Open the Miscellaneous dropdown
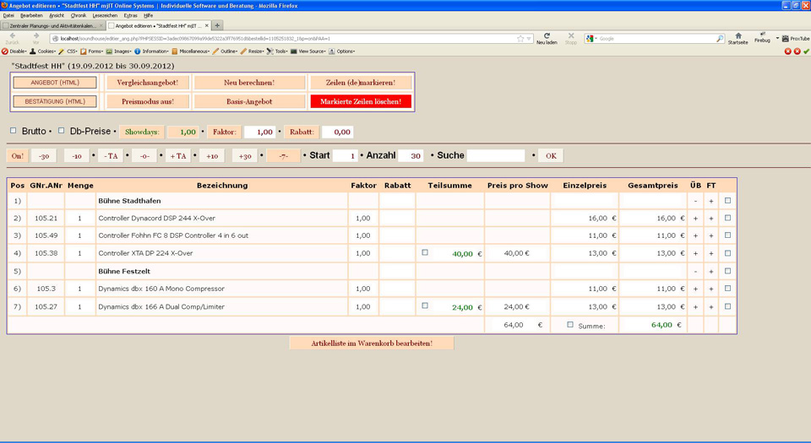The width and height of the screenshot is (811, 443). coord(191,51)
